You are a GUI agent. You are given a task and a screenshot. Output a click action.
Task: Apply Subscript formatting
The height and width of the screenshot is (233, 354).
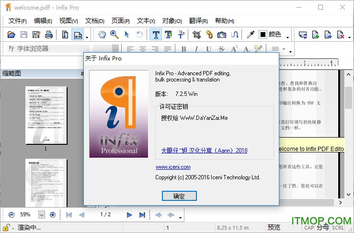coord(246,48)
